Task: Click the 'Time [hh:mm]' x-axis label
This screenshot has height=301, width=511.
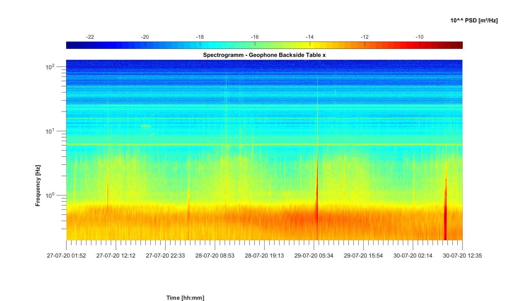Action: point(185,298)
